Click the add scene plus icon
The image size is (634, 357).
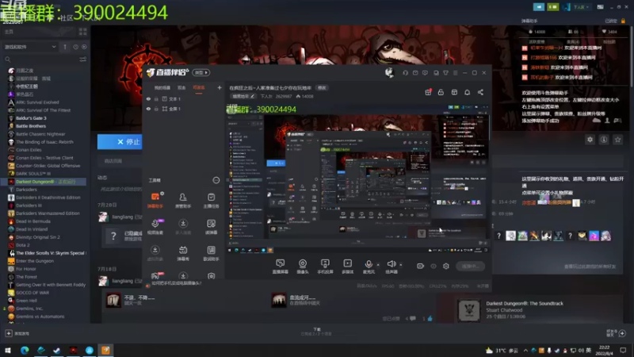point(220,87)
